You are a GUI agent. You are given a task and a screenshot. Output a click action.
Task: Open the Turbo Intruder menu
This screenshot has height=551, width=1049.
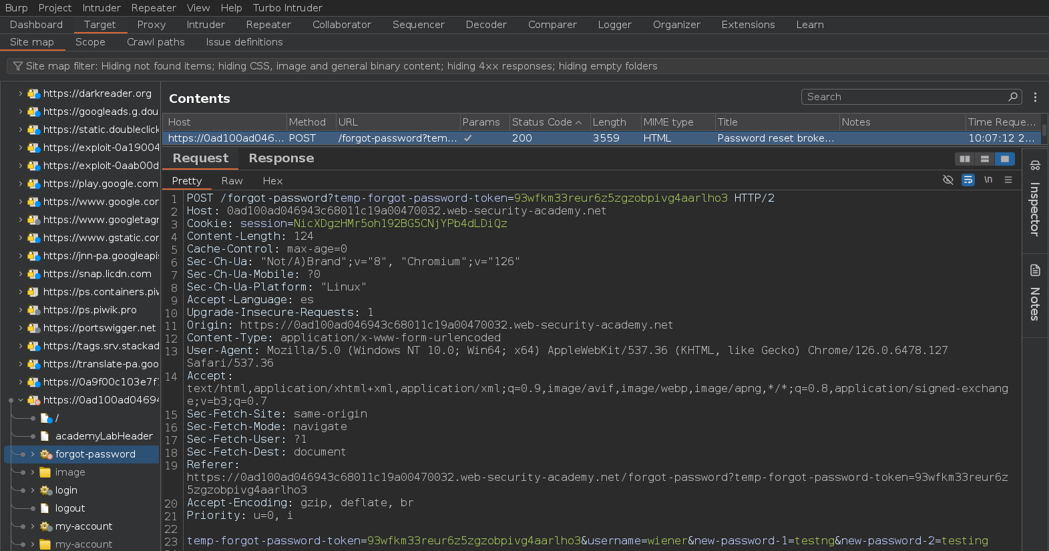(x=287, y=8)
